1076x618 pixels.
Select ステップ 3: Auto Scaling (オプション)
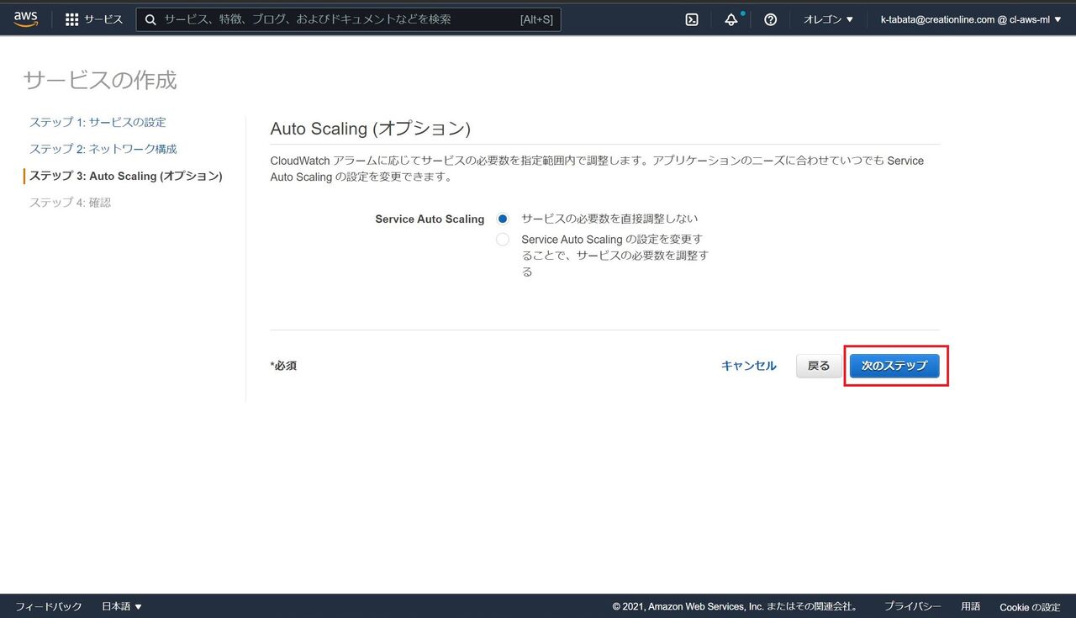[126, 176]
